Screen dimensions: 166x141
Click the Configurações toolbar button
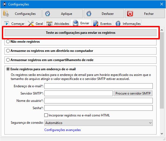pyautogui.click(x=21, y=14)
